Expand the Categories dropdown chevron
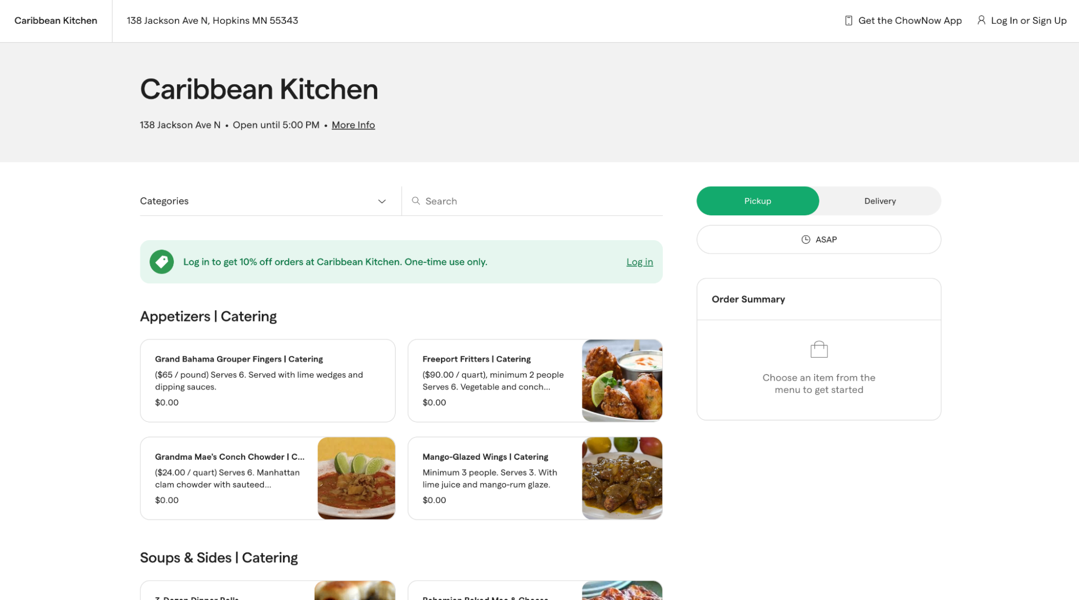The height and width of the screenshot is (600, 1079). pos(382,201)
